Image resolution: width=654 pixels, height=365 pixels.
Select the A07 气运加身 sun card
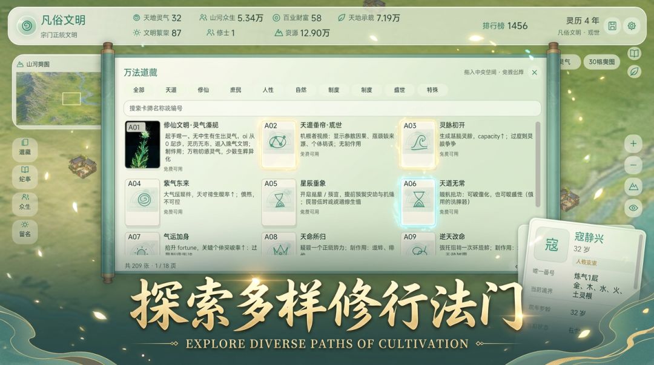142,243
